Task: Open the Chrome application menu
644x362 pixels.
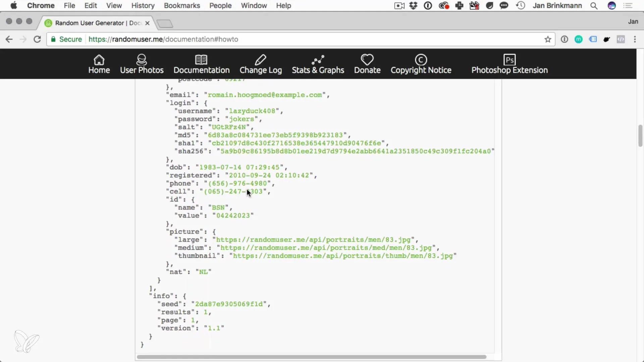Action: [41, 6]
